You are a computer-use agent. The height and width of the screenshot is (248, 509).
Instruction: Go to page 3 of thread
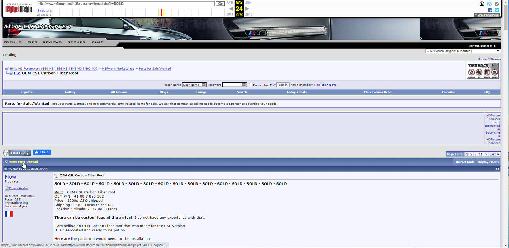click(x=475, y=154)
